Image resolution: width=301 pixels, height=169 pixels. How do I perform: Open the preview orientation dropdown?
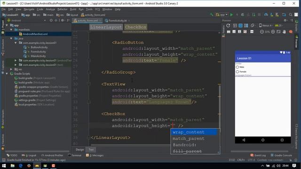tap(253, 25)
